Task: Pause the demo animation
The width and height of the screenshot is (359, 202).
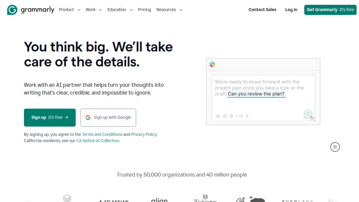Action: tap(335, 147)
